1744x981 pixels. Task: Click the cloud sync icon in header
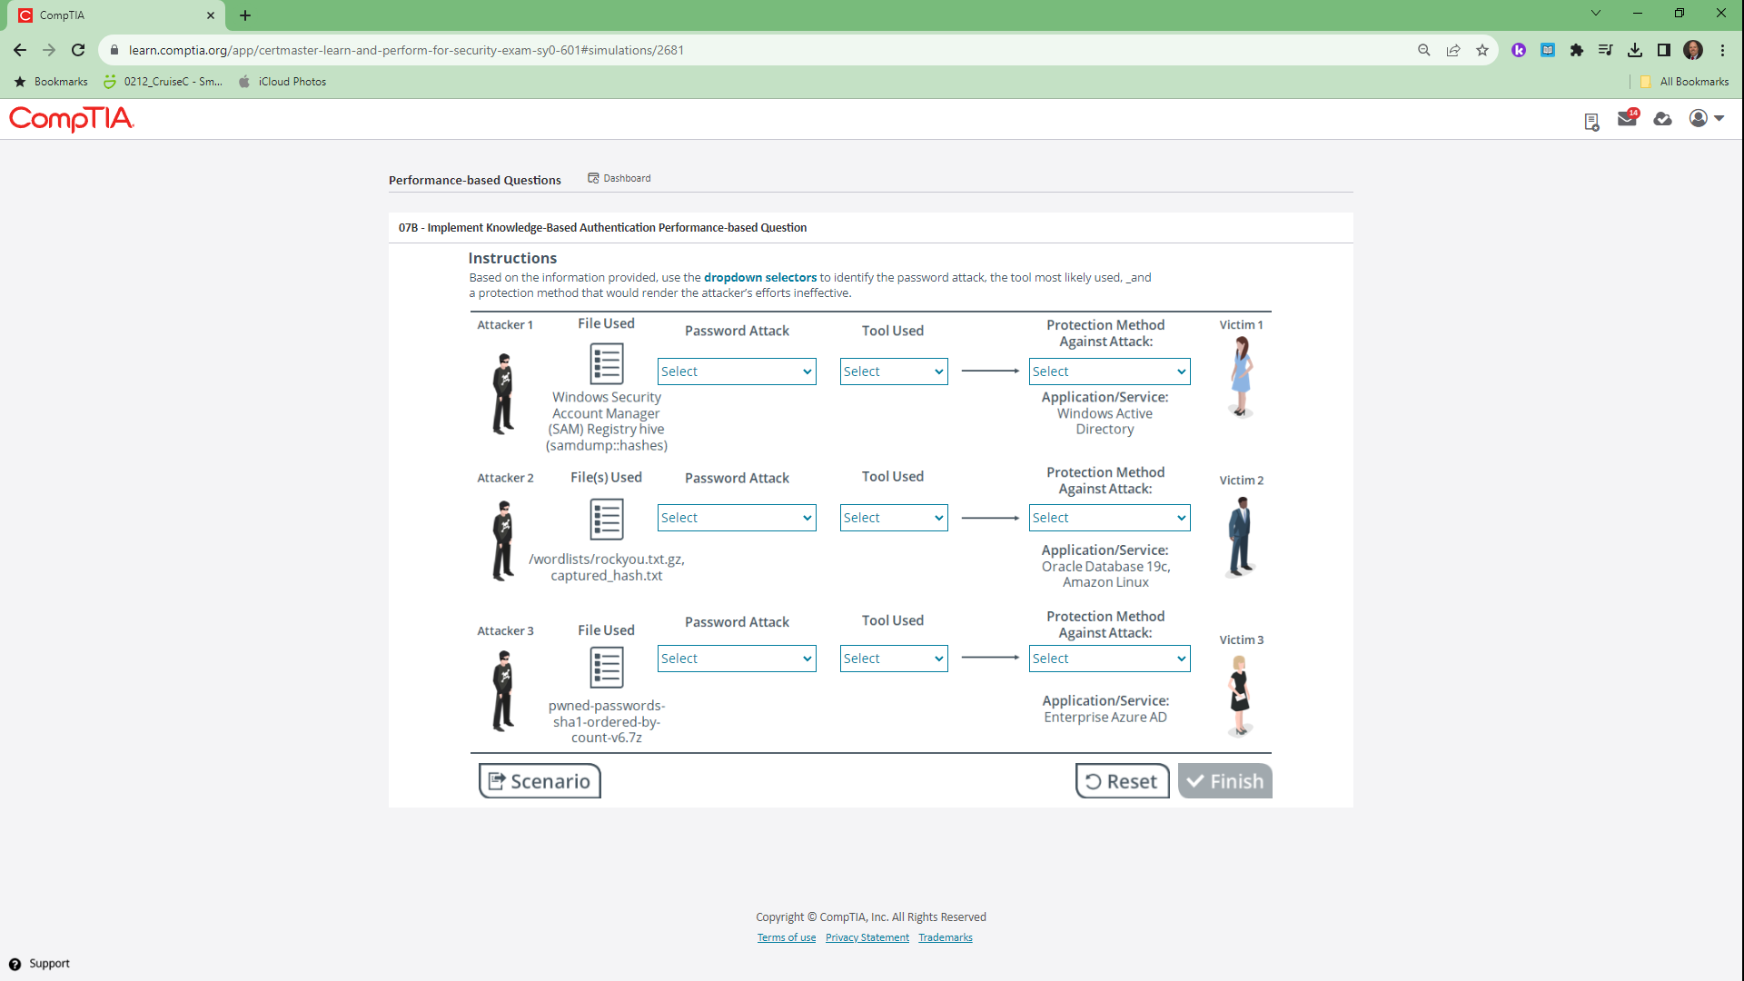click(x=1662, y=119)
